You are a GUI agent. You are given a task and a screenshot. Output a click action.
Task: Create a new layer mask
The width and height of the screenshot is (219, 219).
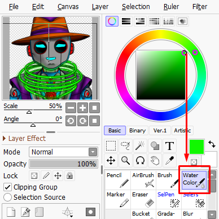pyautogui.click(x=90, y=212)
